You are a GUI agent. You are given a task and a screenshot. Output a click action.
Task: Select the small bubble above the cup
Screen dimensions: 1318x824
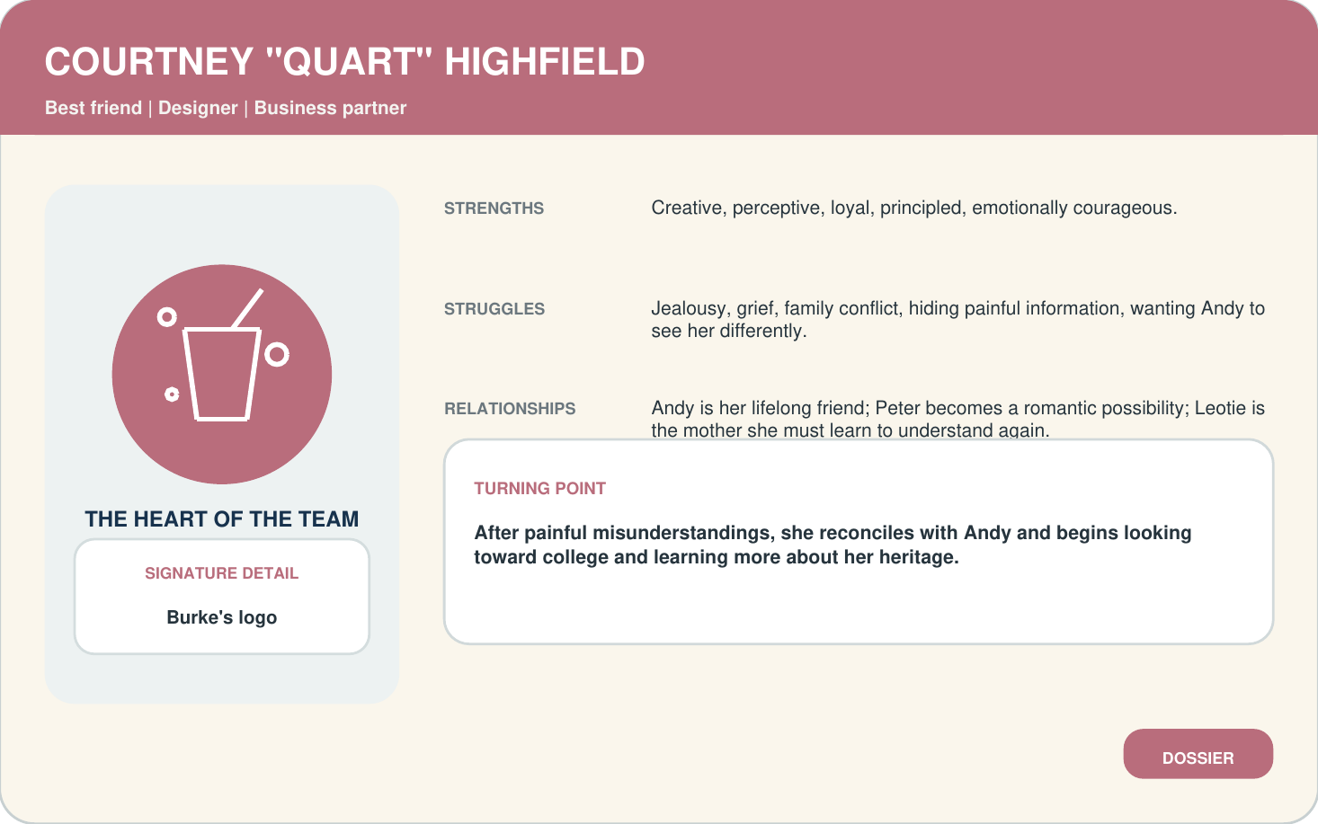(166, 316)
